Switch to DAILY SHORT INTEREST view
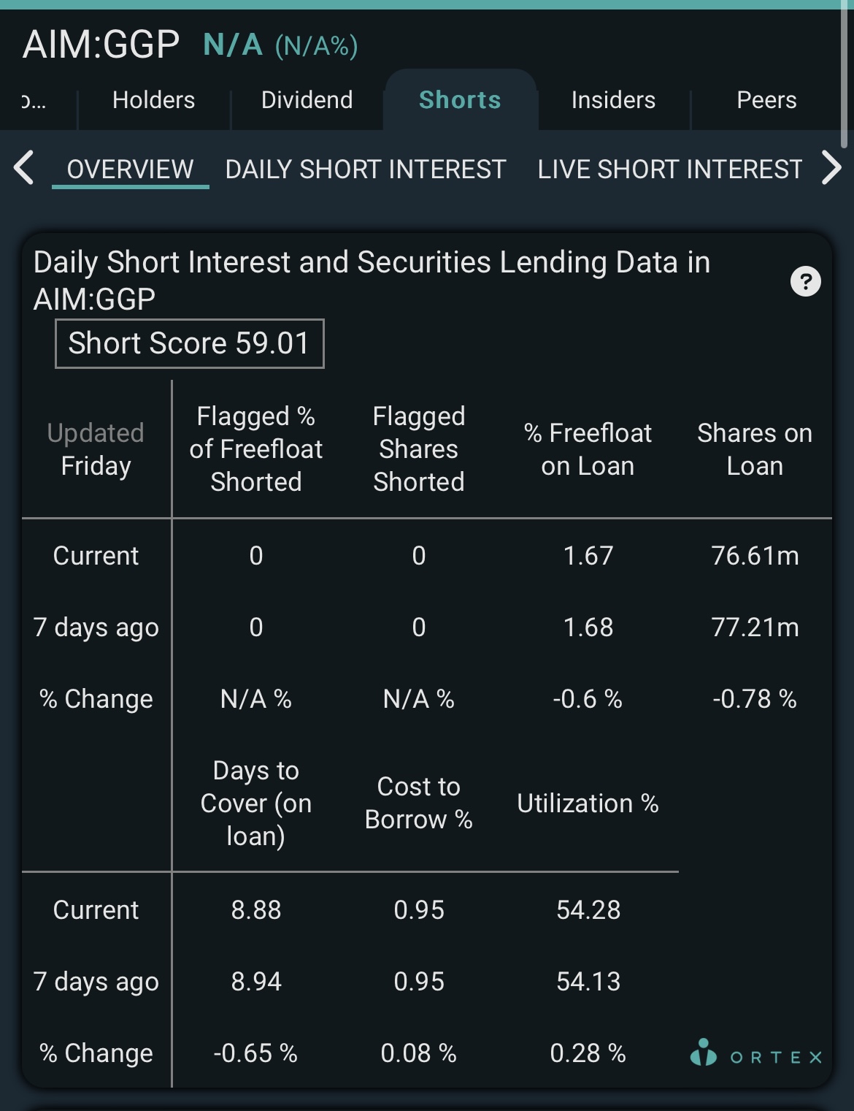 pyautogui.click(x=366, y=169)
